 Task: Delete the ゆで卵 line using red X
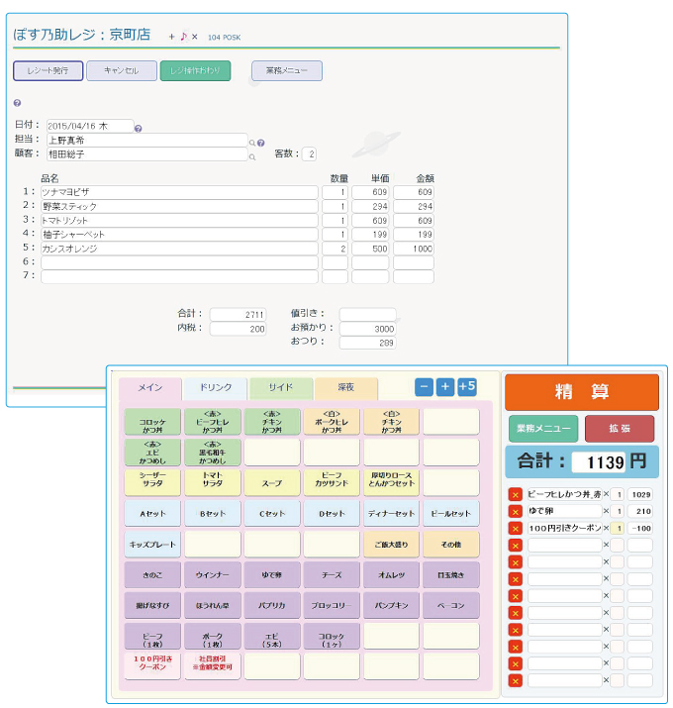pos(515,511)
